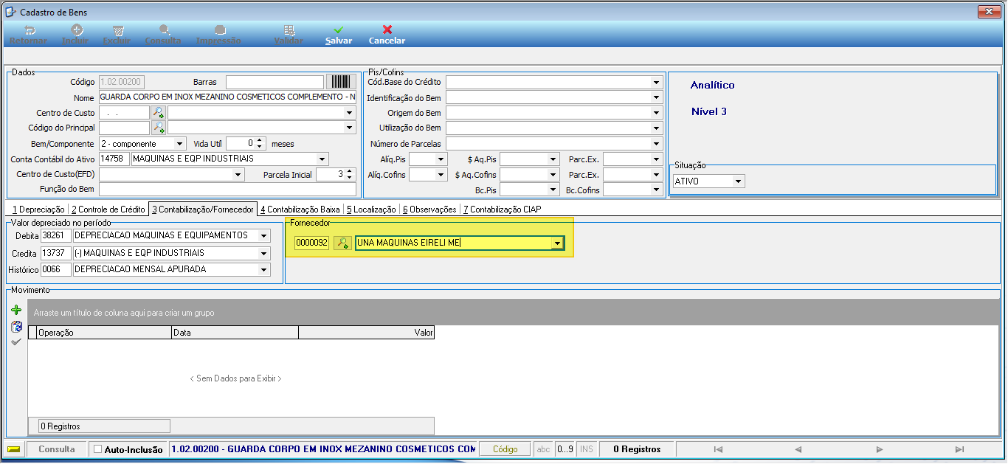Expand the Fornecedor name dropdown arrow

(x=558, y=243)
